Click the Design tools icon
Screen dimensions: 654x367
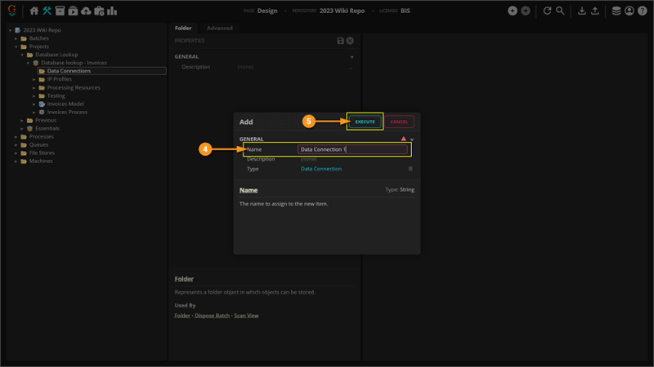[x=47, y=11]
